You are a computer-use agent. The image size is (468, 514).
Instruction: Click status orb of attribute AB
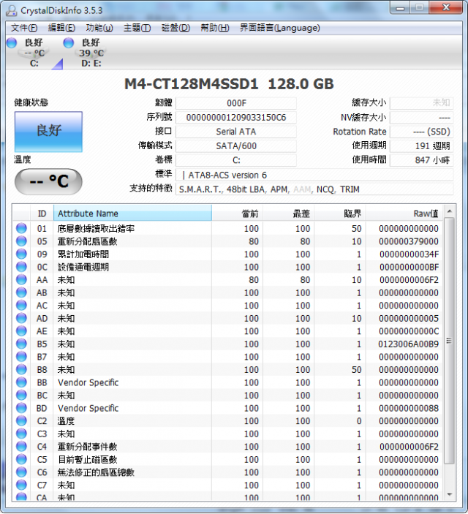pos(21,292)
